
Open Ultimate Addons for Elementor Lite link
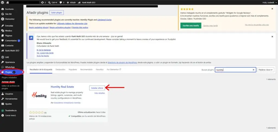72,24
